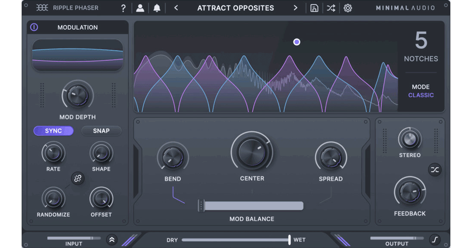The width and height of the screenshot is (472, 248).
Task: Expand the input panel with the double-chevron
Action: pos(112,239)
